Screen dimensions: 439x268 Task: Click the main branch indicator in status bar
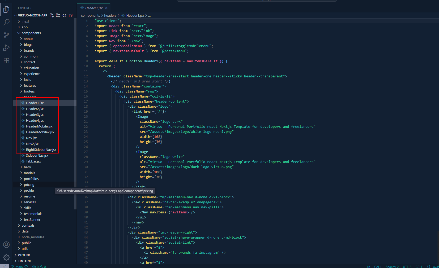point(17,266)
